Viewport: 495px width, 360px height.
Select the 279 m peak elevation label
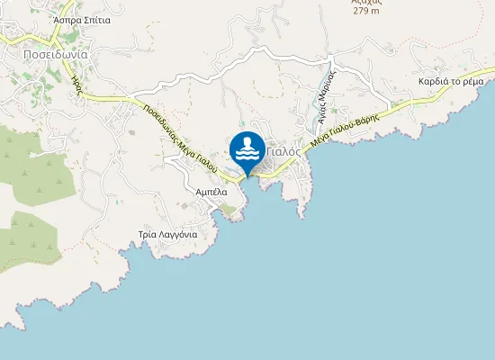coord(365,11)
